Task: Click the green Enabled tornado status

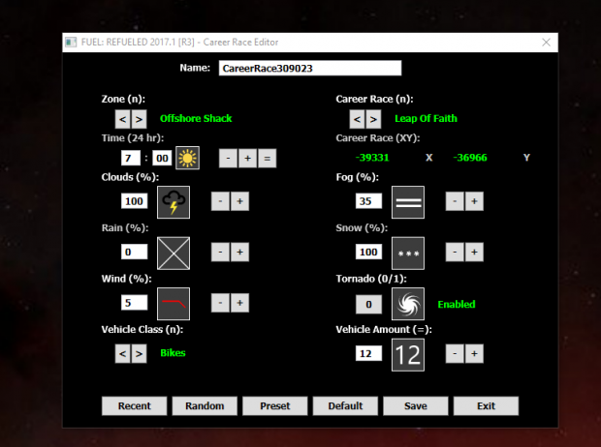Action: (457, 304)
